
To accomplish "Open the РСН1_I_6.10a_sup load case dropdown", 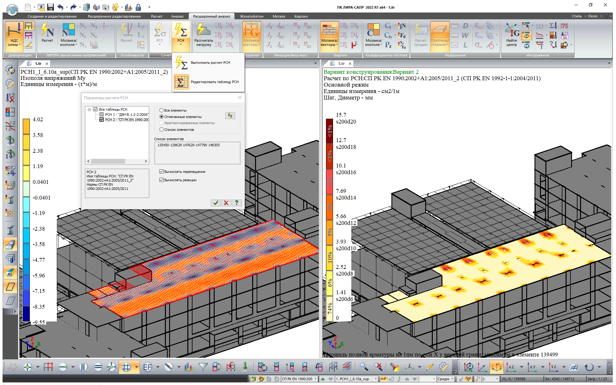I will pyautogui.click(x=376, y=379).
